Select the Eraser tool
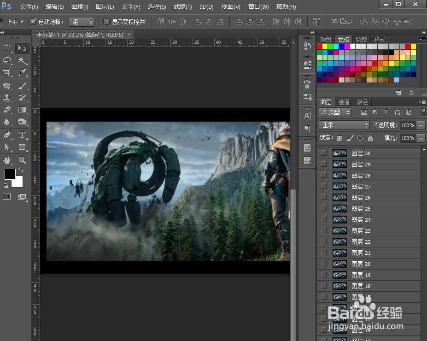This screenshot has height=341, width=427. [7, 110]
